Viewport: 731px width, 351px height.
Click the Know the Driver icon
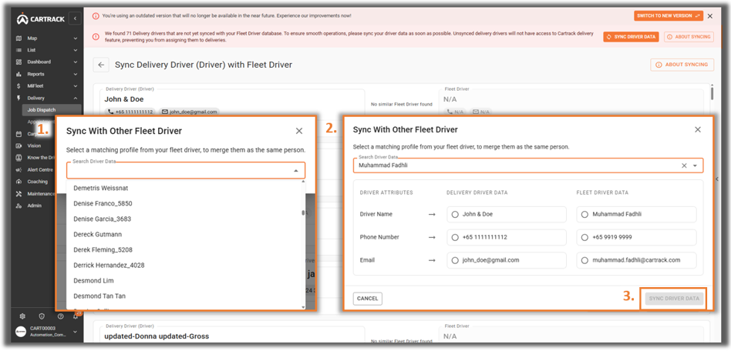(19, 157)
